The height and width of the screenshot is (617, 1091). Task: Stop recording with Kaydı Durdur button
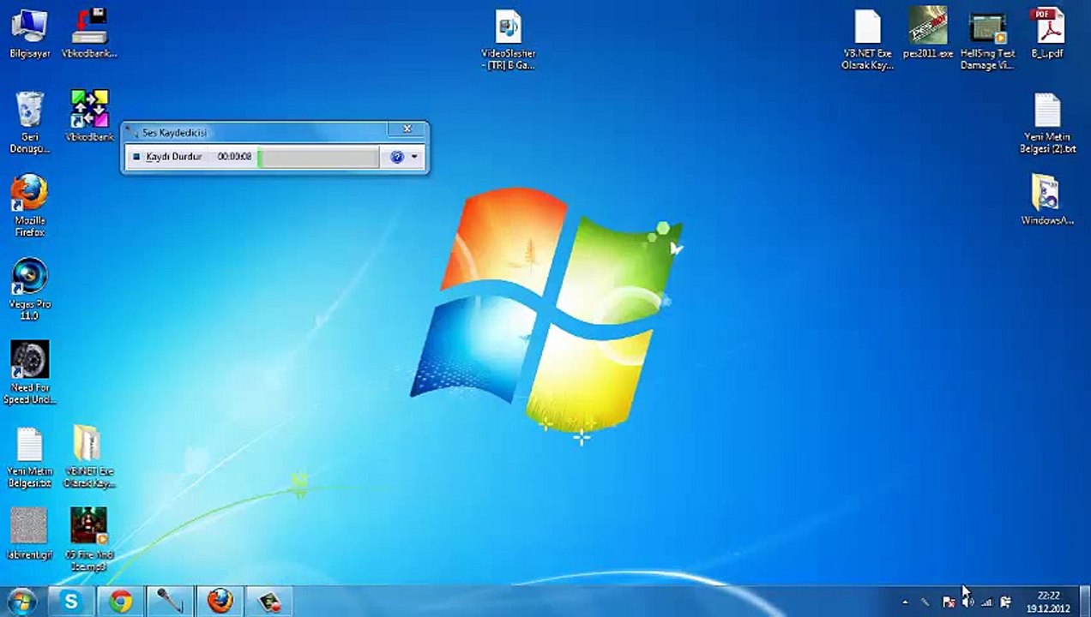pyautogui.click(x=167, y=157)
